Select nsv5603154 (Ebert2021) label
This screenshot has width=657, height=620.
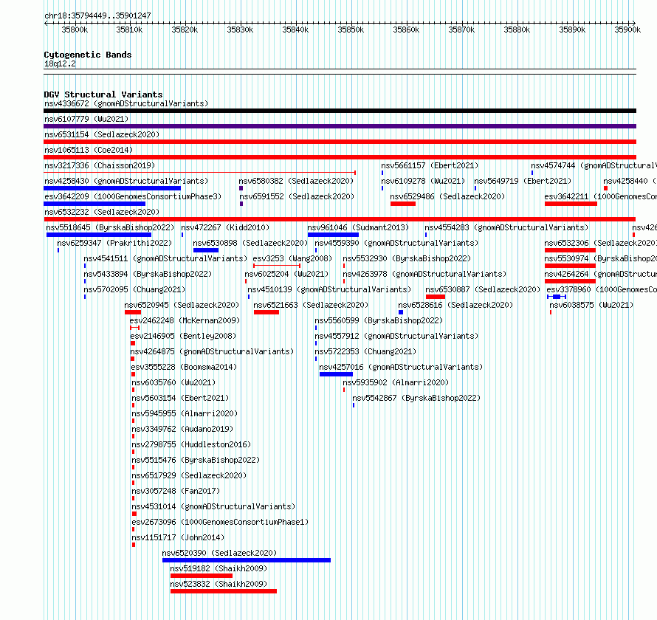180,398
